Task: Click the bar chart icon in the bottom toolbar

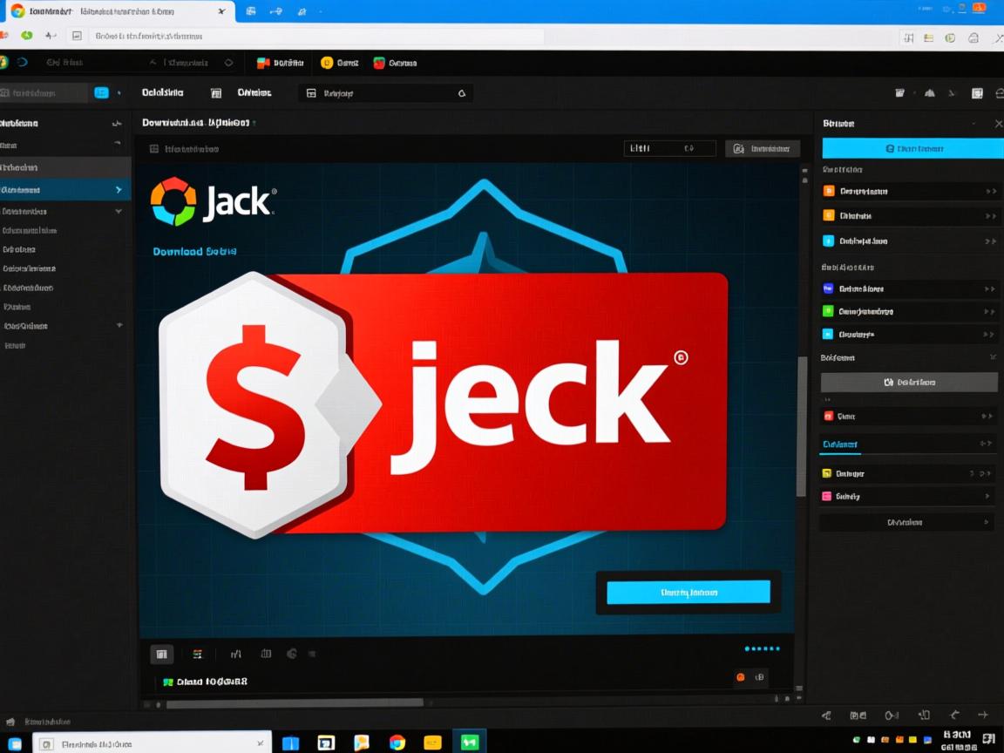Action: tap(265, 653)
